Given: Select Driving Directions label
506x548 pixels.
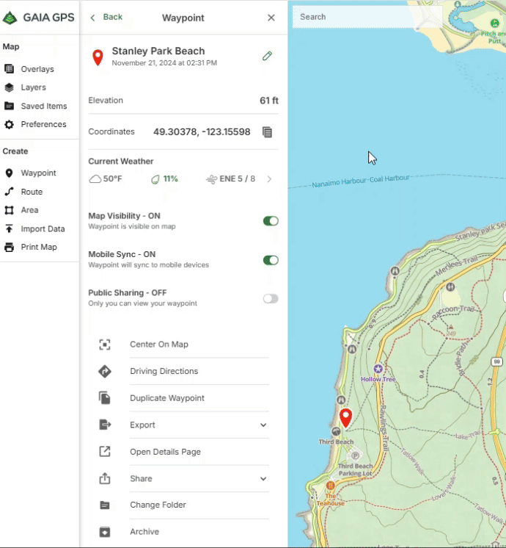Looking at the screenshot, I should click(164, 371).
